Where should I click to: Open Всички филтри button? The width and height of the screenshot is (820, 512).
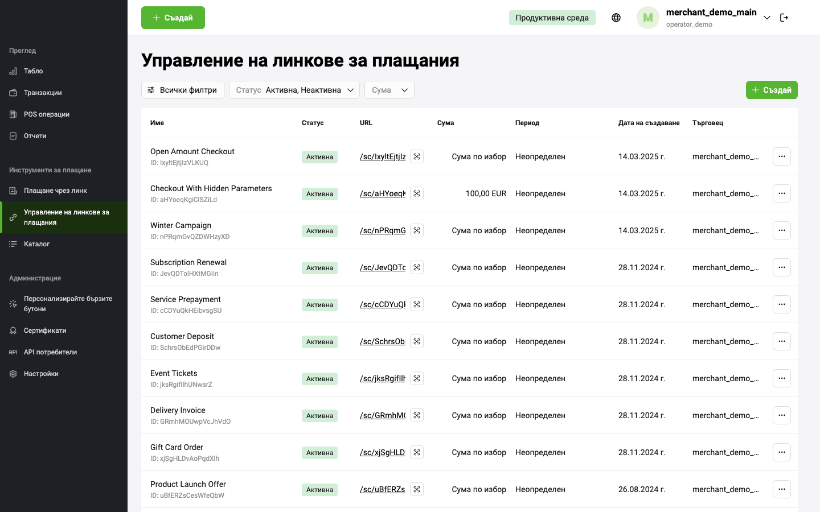(183, 90)
